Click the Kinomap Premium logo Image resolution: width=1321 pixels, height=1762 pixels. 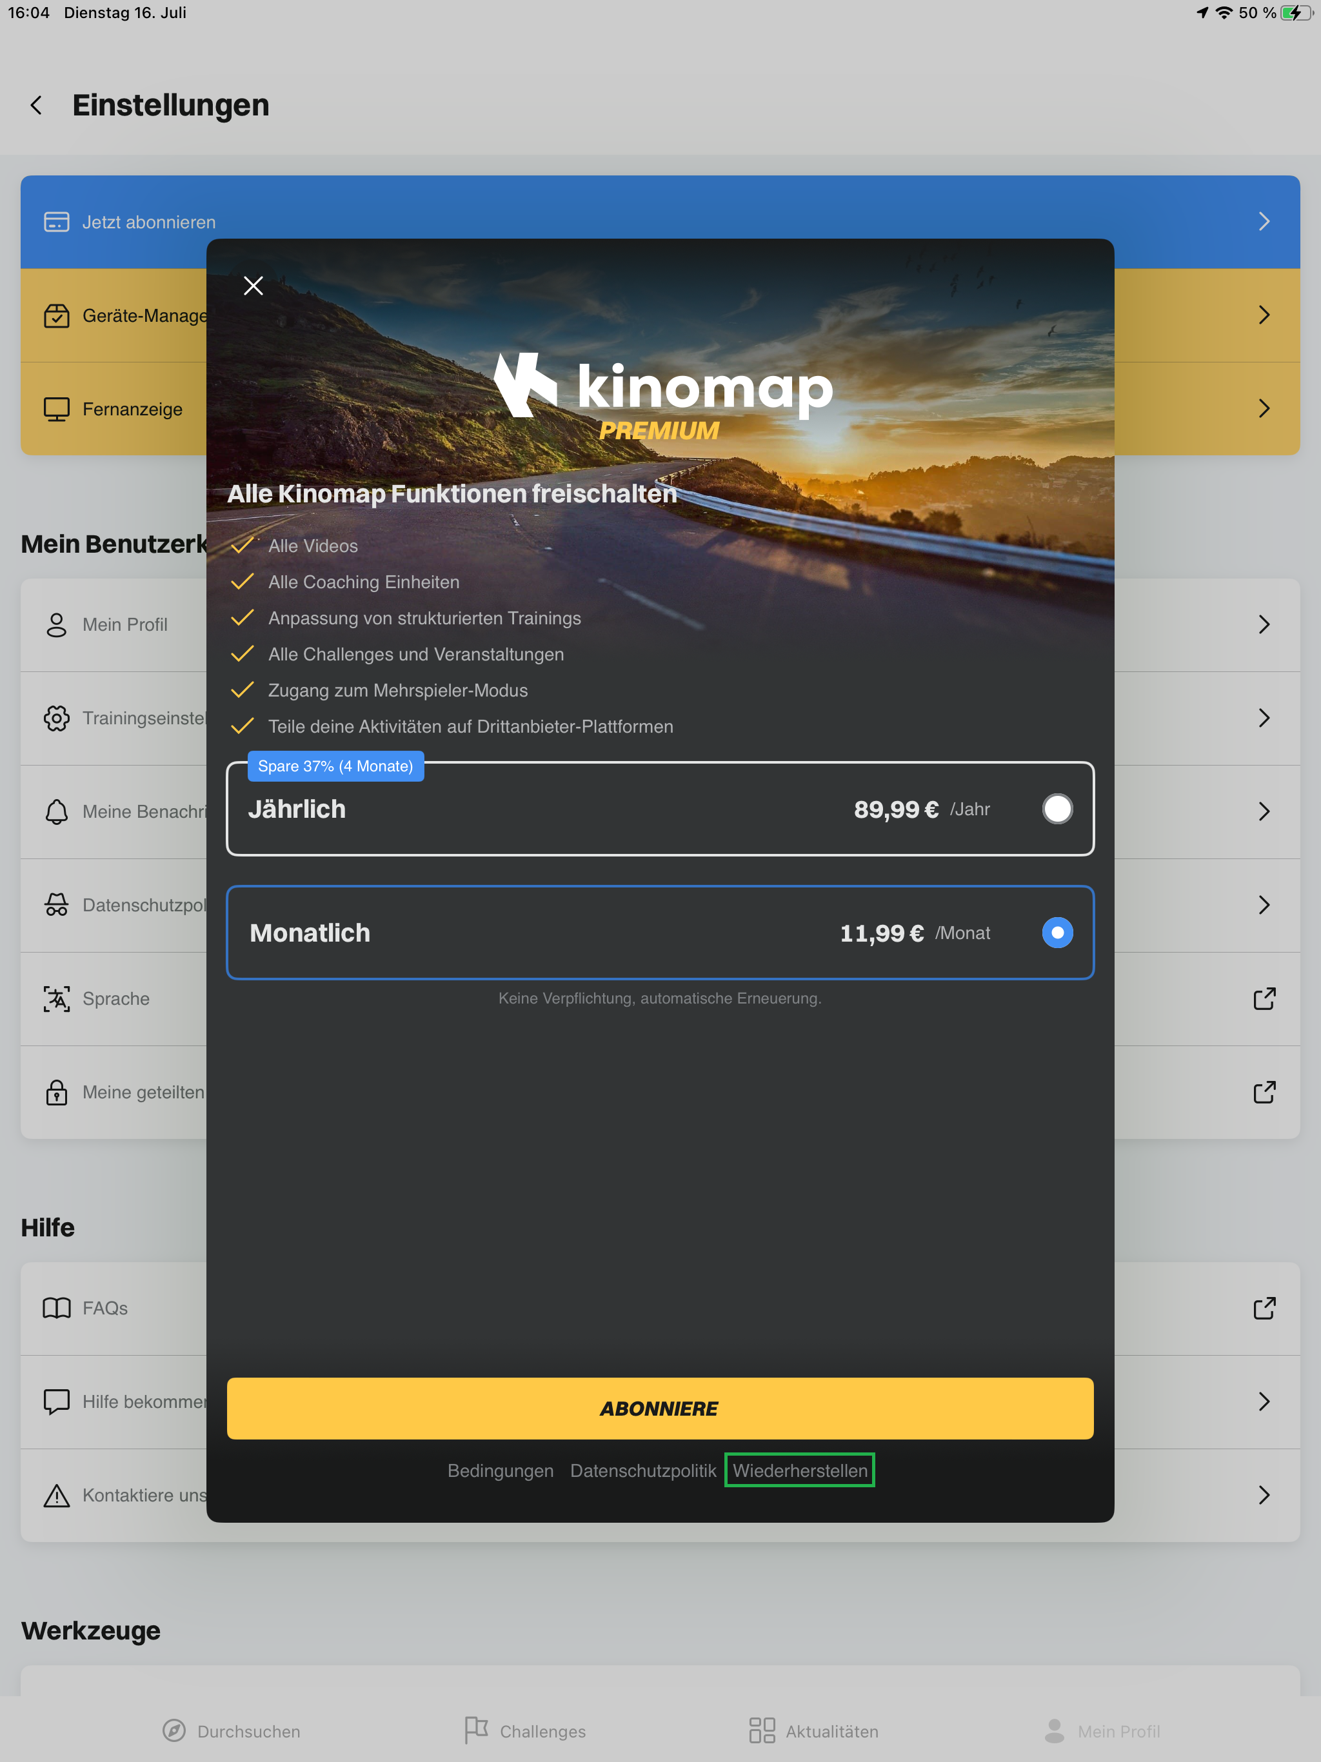click(663, 397)
